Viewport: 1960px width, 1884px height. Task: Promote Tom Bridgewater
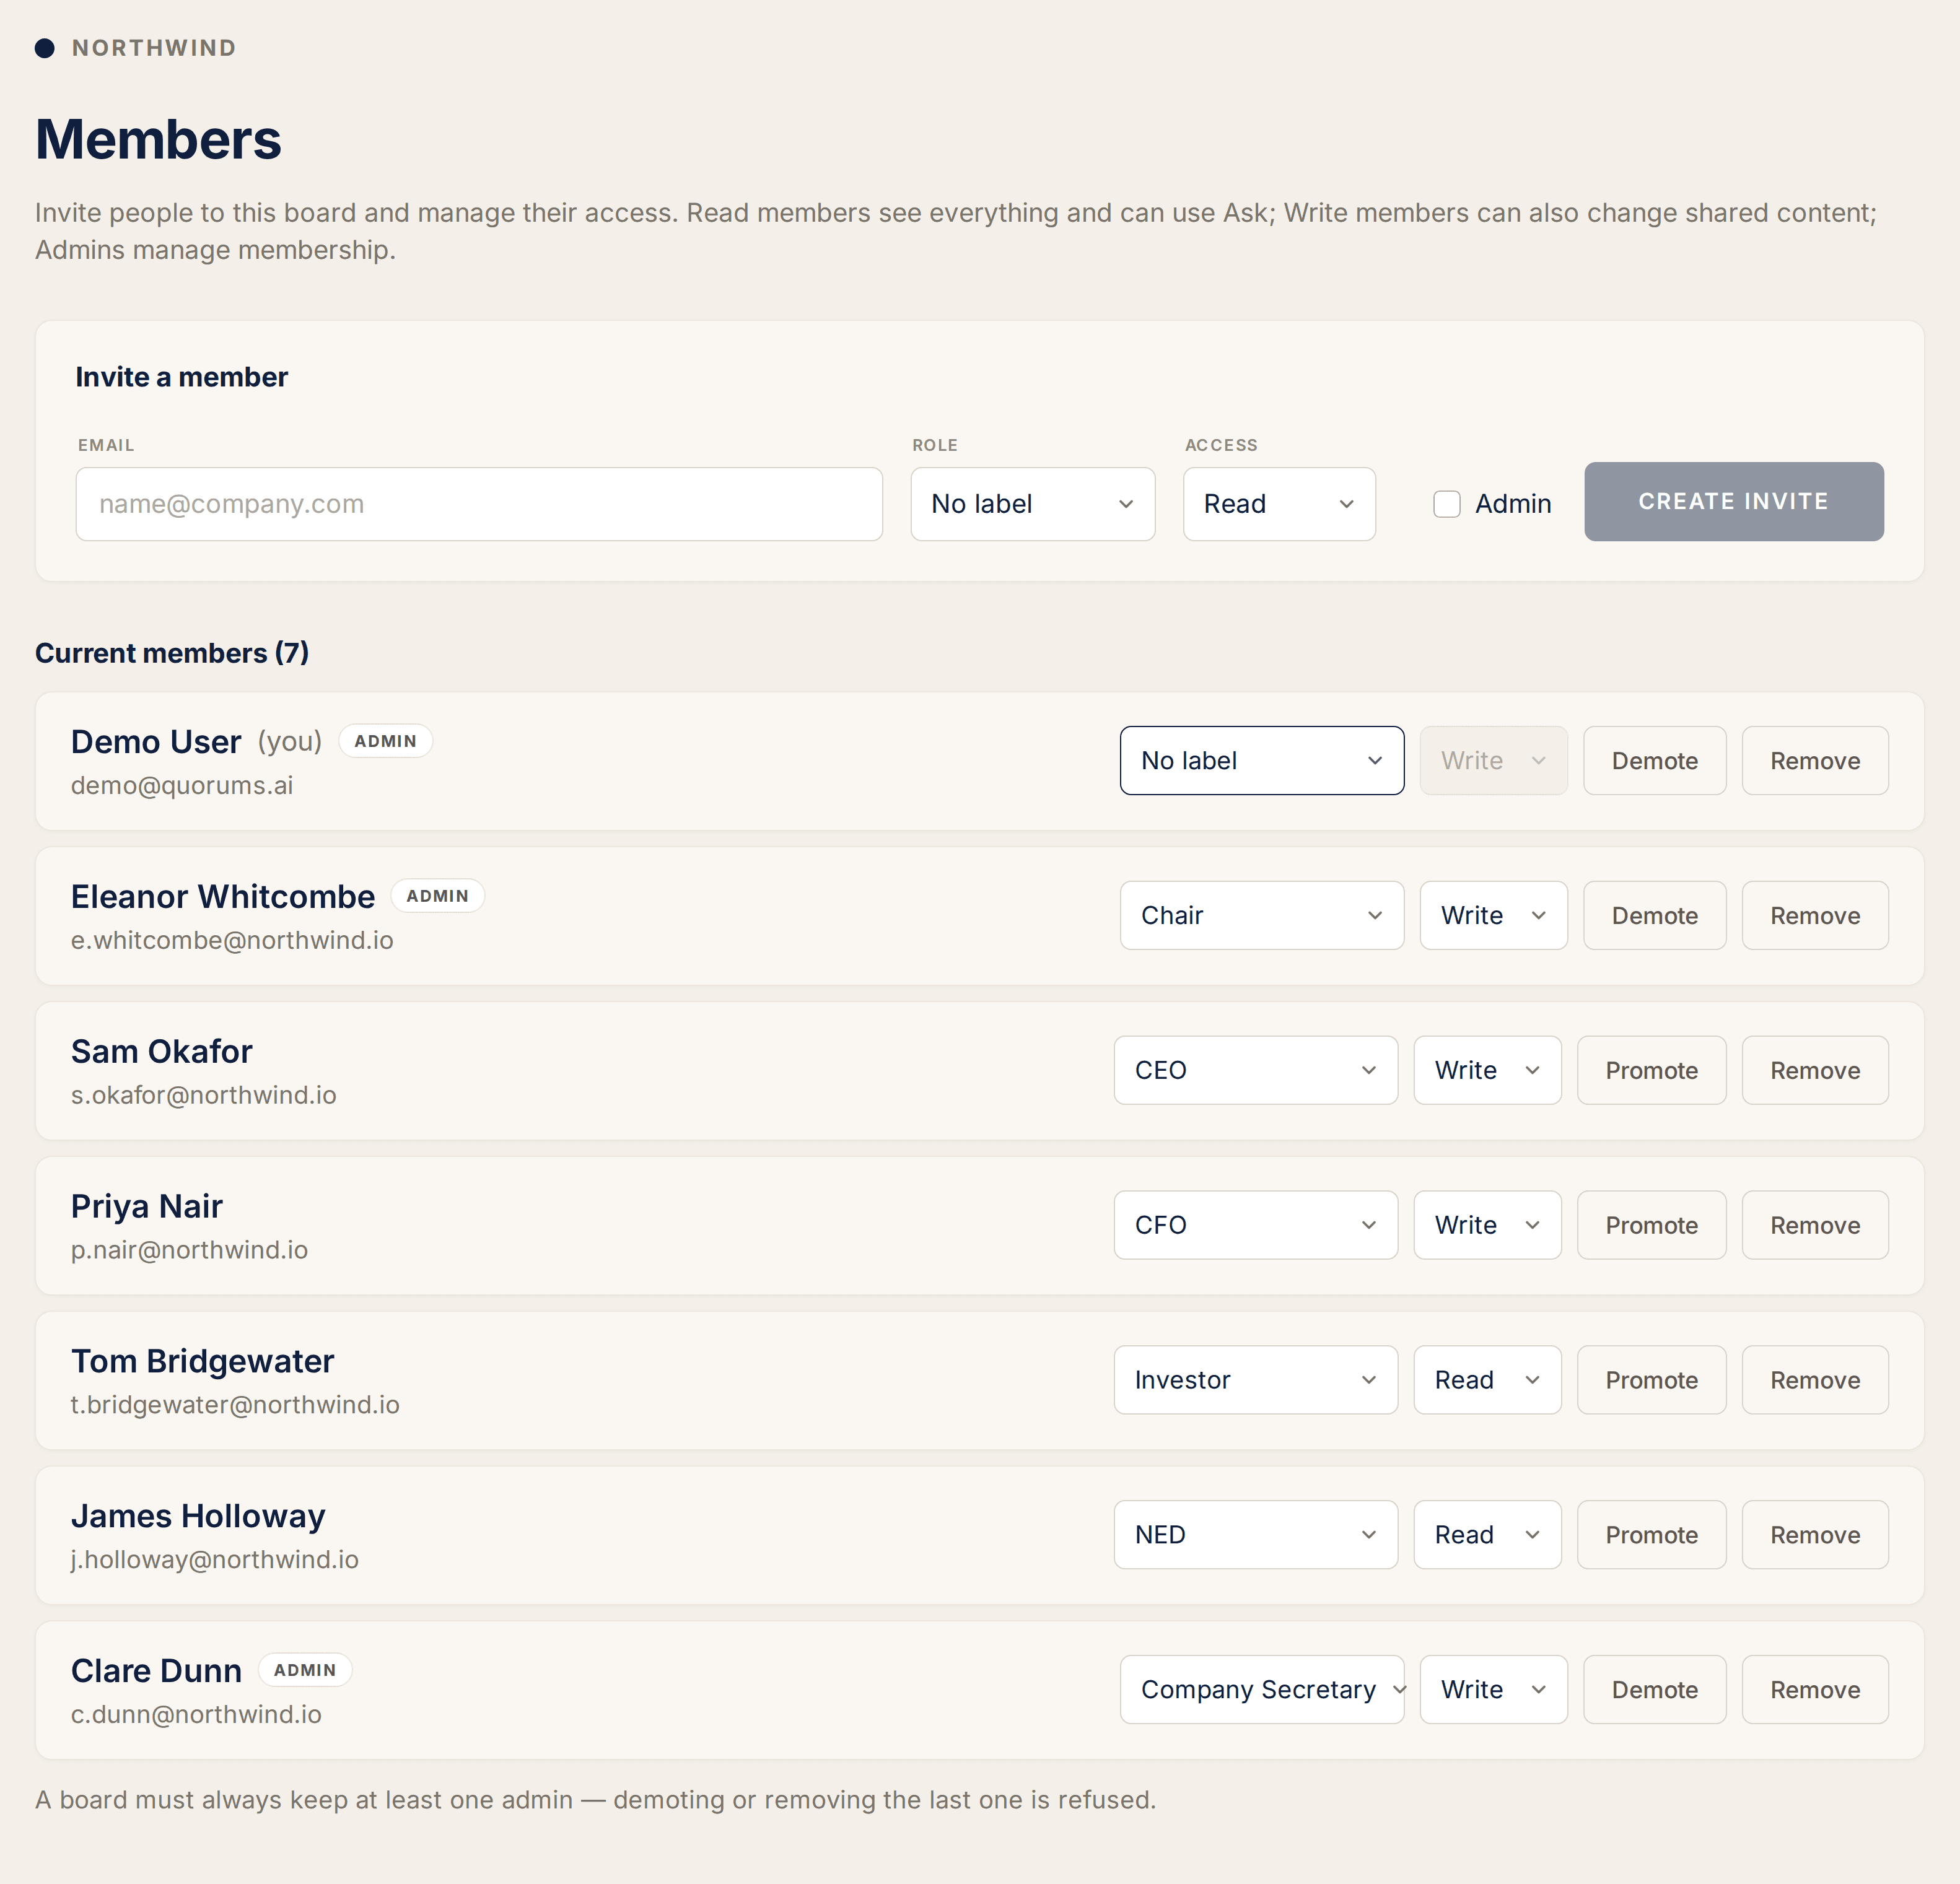pos(1652,1380)
